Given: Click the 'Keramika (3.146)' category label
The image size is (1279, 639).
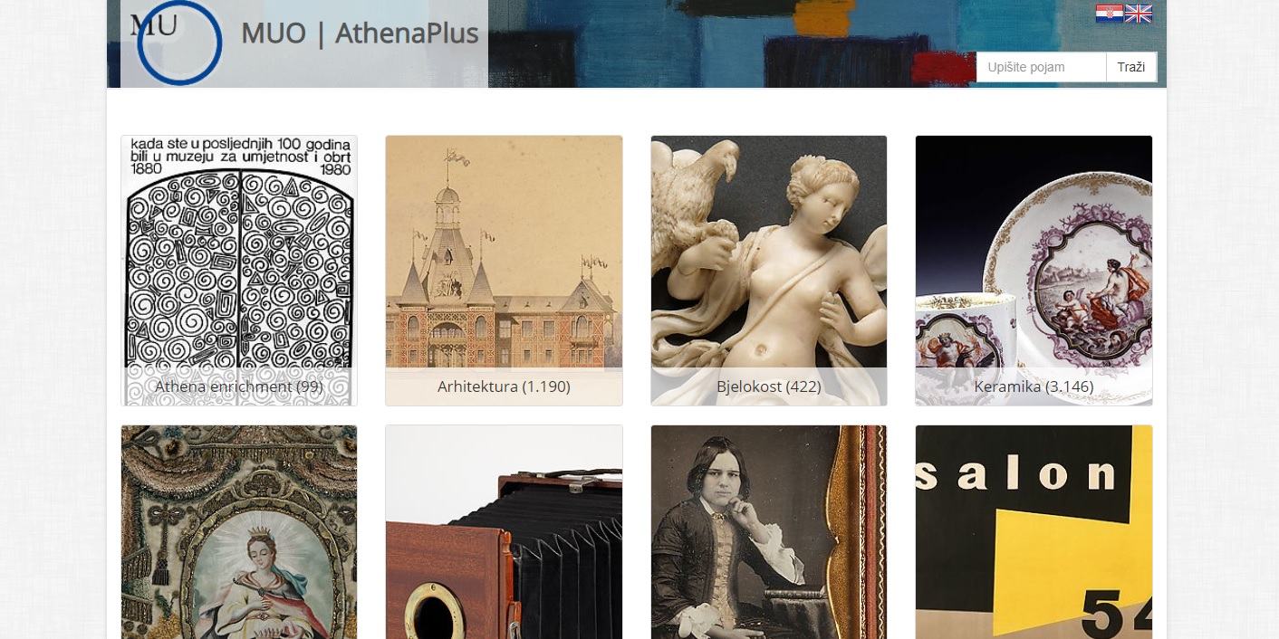Looking at the screenshot, I should 1034,386.
